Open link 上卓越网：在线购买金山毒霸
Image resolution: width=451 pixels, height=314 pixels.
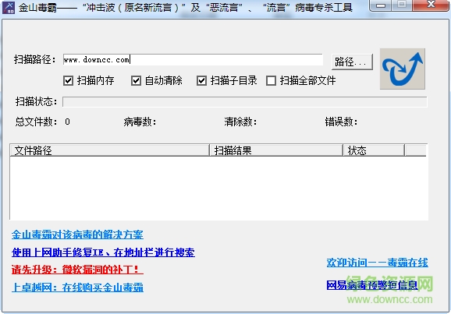[x=77, y=288]
